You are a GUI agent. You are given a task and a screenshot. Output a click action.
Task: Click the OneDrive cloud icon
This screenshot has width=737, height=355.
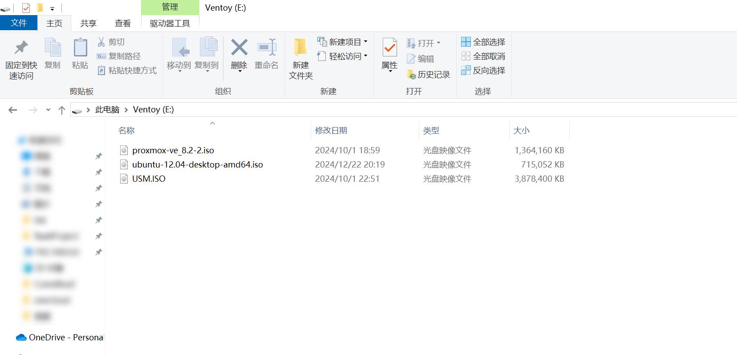pos(21,338)
